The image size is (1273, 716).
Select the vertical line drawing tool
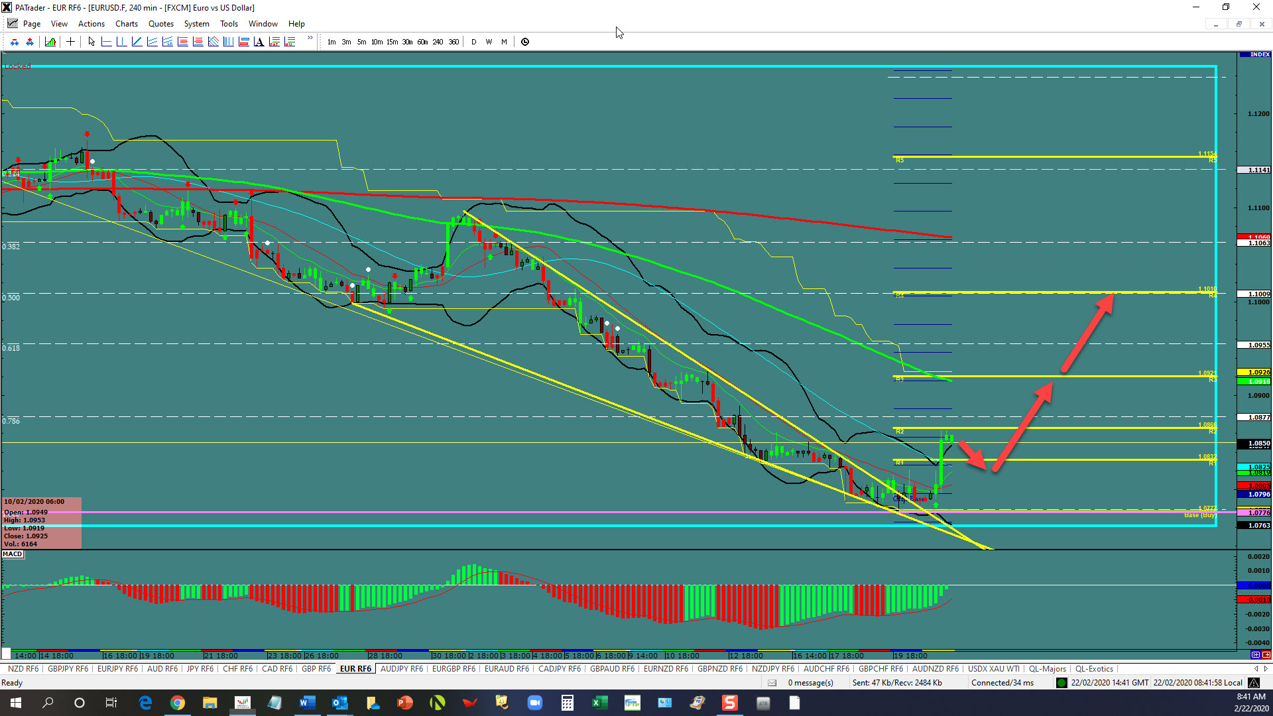pyautogui.click(x=121, y=42)
